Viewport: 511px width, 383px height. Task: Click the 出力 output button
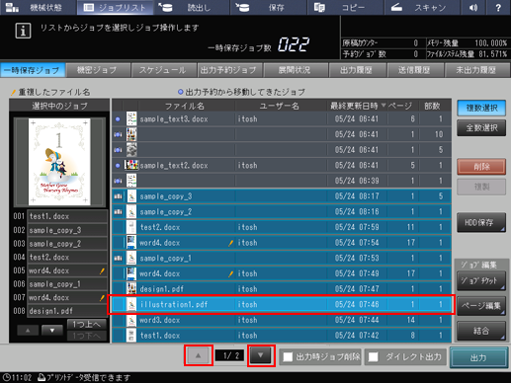point(478,357)
